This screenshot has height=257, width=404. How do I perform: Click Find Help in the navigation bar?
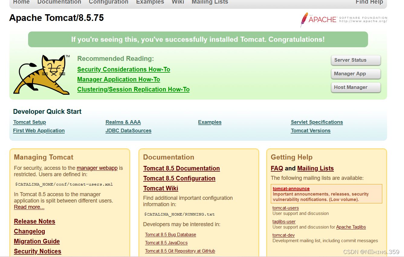pos(369,2)
